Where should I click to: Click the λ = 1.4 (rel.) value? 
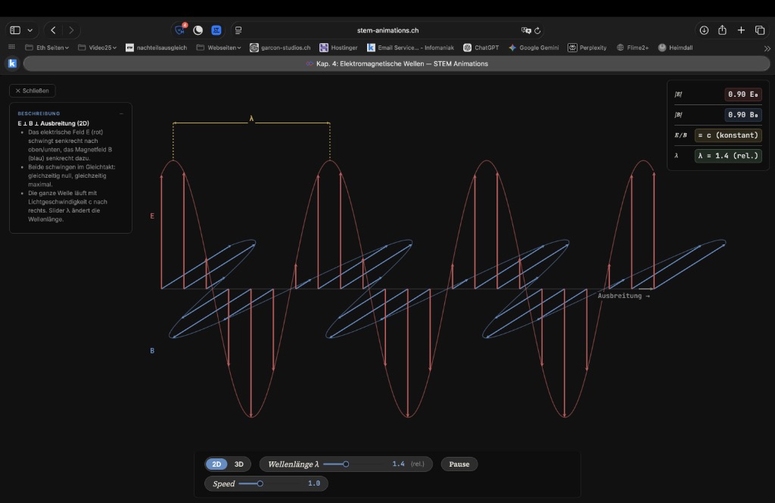[728, 156]
